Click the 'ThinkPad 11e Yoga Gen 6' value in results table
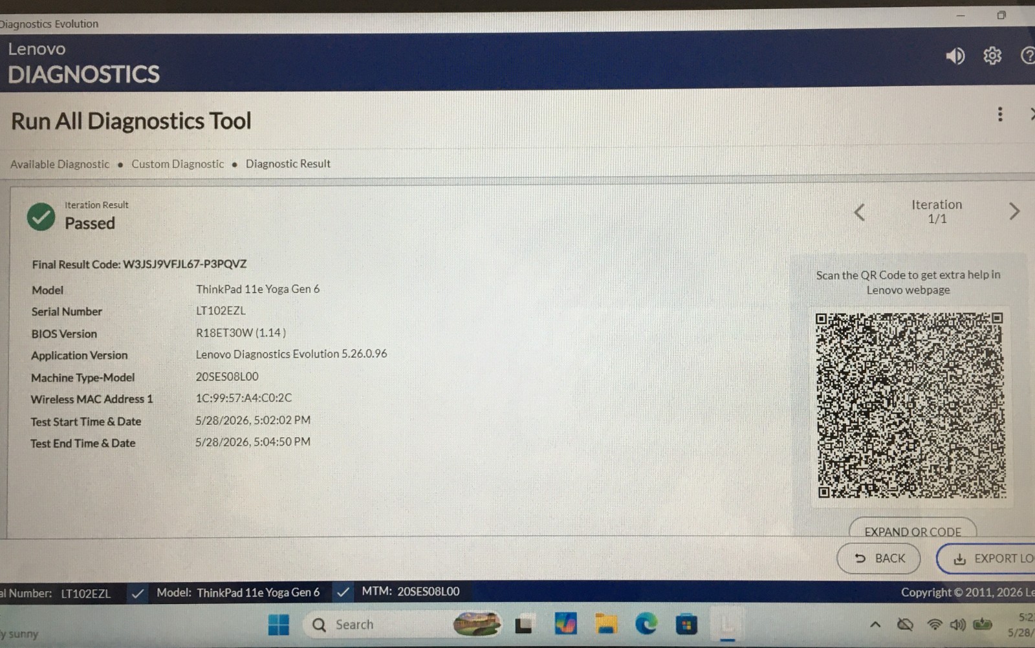The image size is (1035, 648). tap(257, 289)
